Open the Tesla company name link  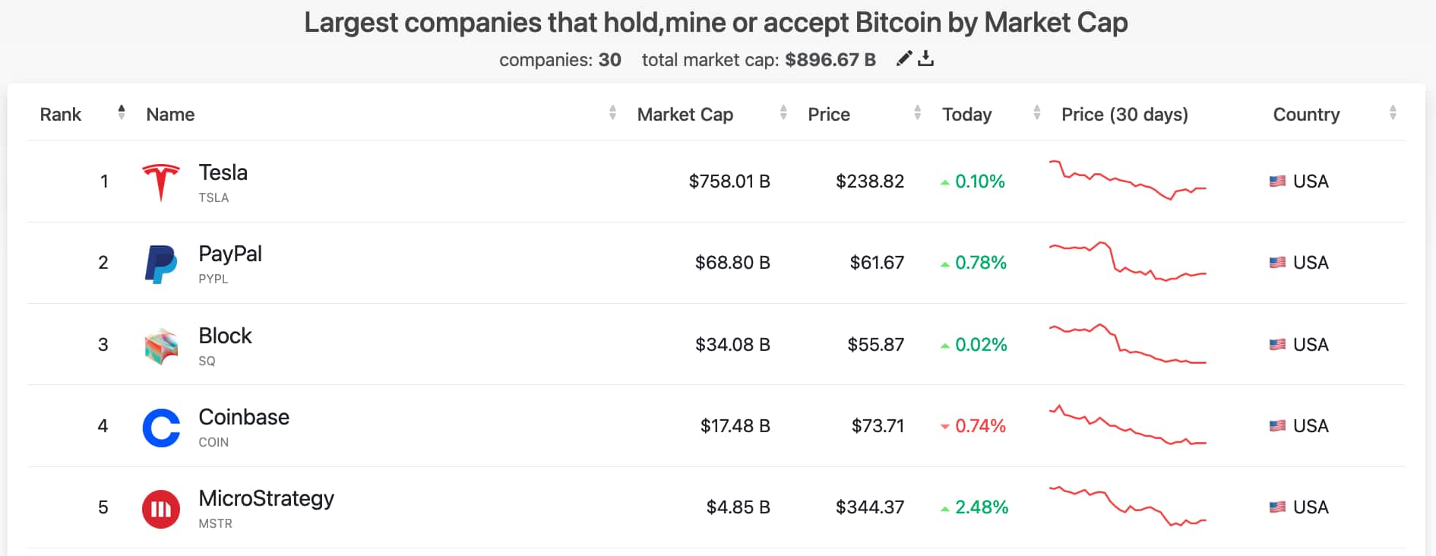coord(223,172)
